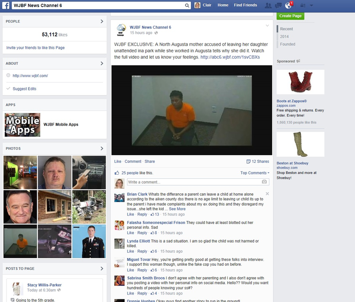This screenshot has height=302, width=355.
Task: Open the Beston at Shoebuy ad link
Action: click(x=292, y=163)
